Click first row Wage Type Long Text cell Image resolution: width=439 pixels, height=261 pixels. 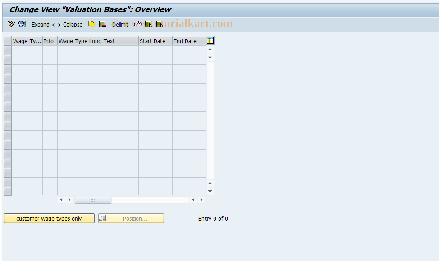point(98,50)
